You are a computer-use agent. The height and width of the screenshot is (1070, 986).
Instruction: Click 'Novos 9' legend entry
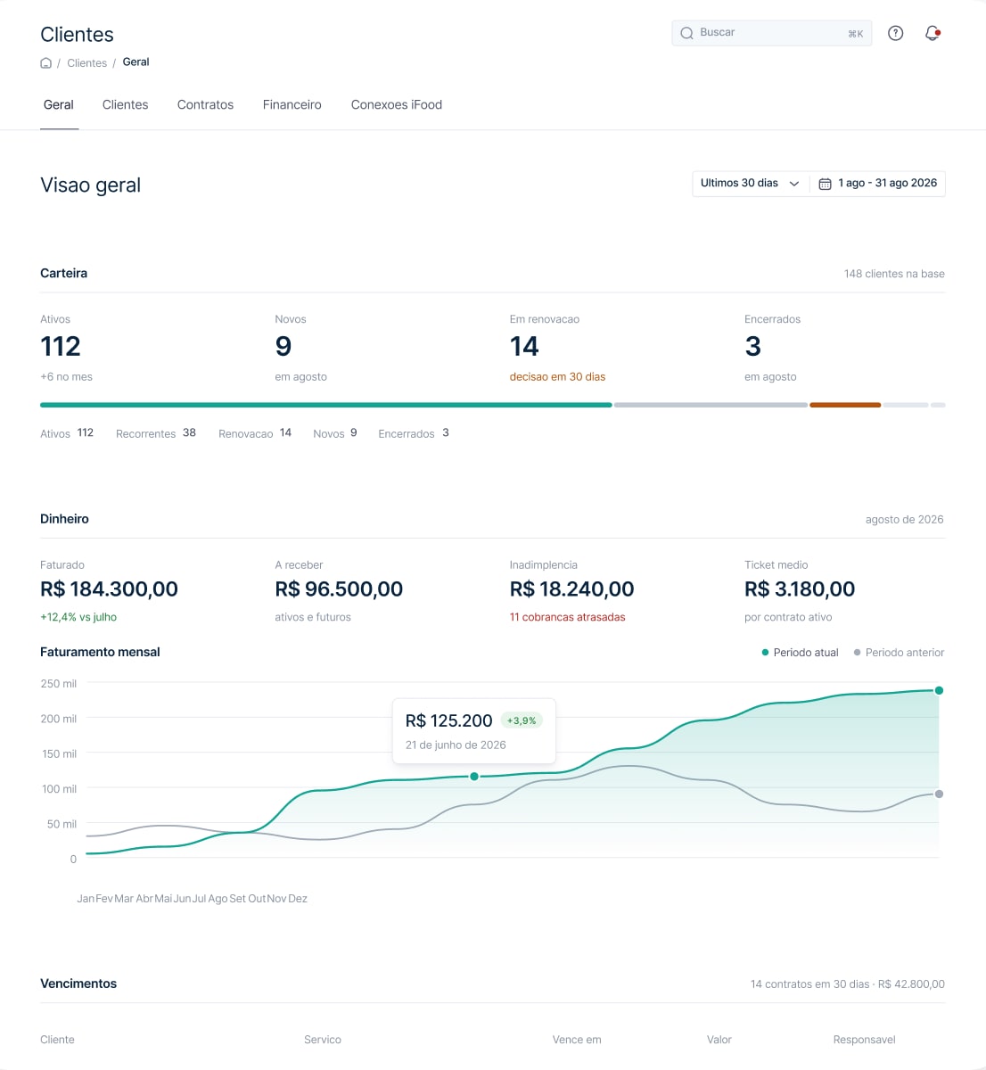pyautogui.click(x=335, y=433)
